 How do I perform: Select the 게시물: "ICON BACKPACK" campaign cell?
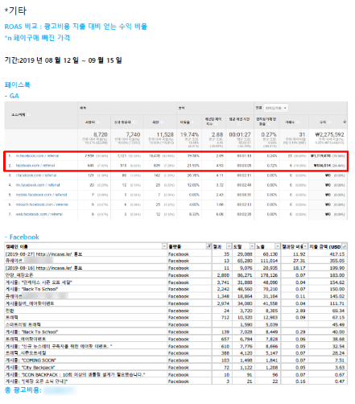(86, 374)
